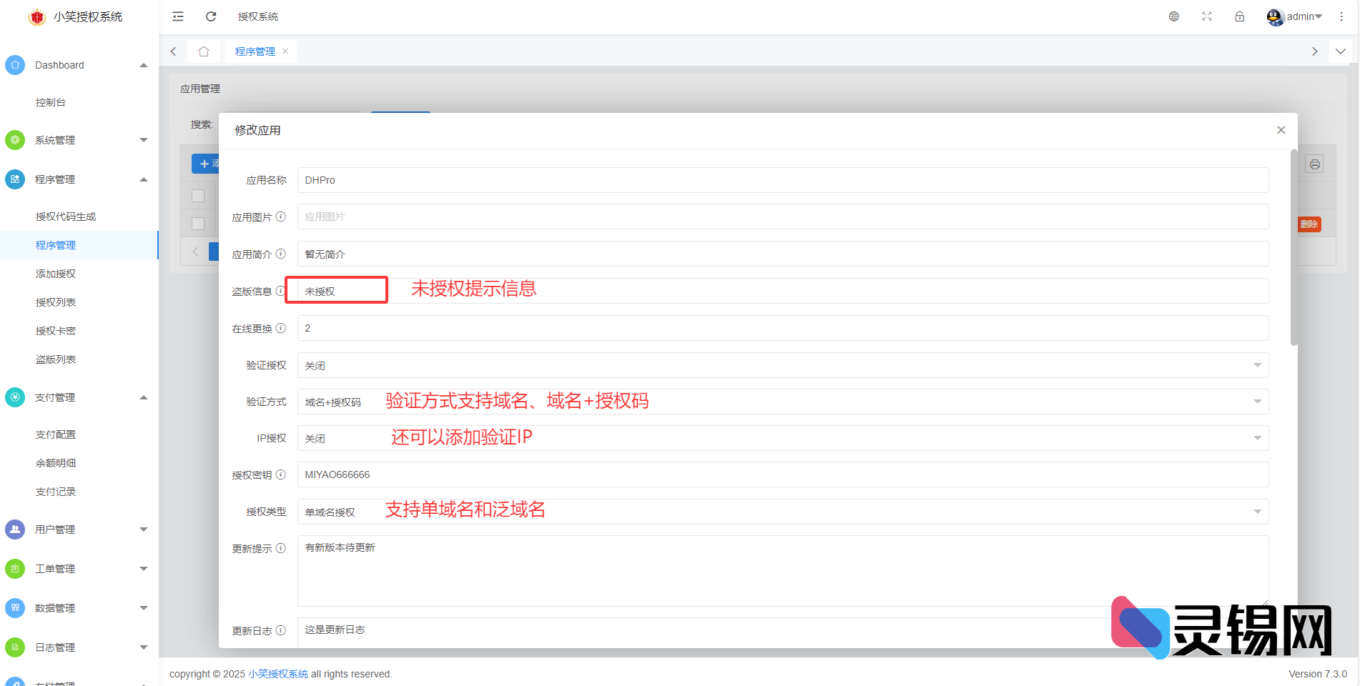Screen dimensions: 1360x686
Task: Expand the 授权类型 dropdown
Action: click(782, 512)
